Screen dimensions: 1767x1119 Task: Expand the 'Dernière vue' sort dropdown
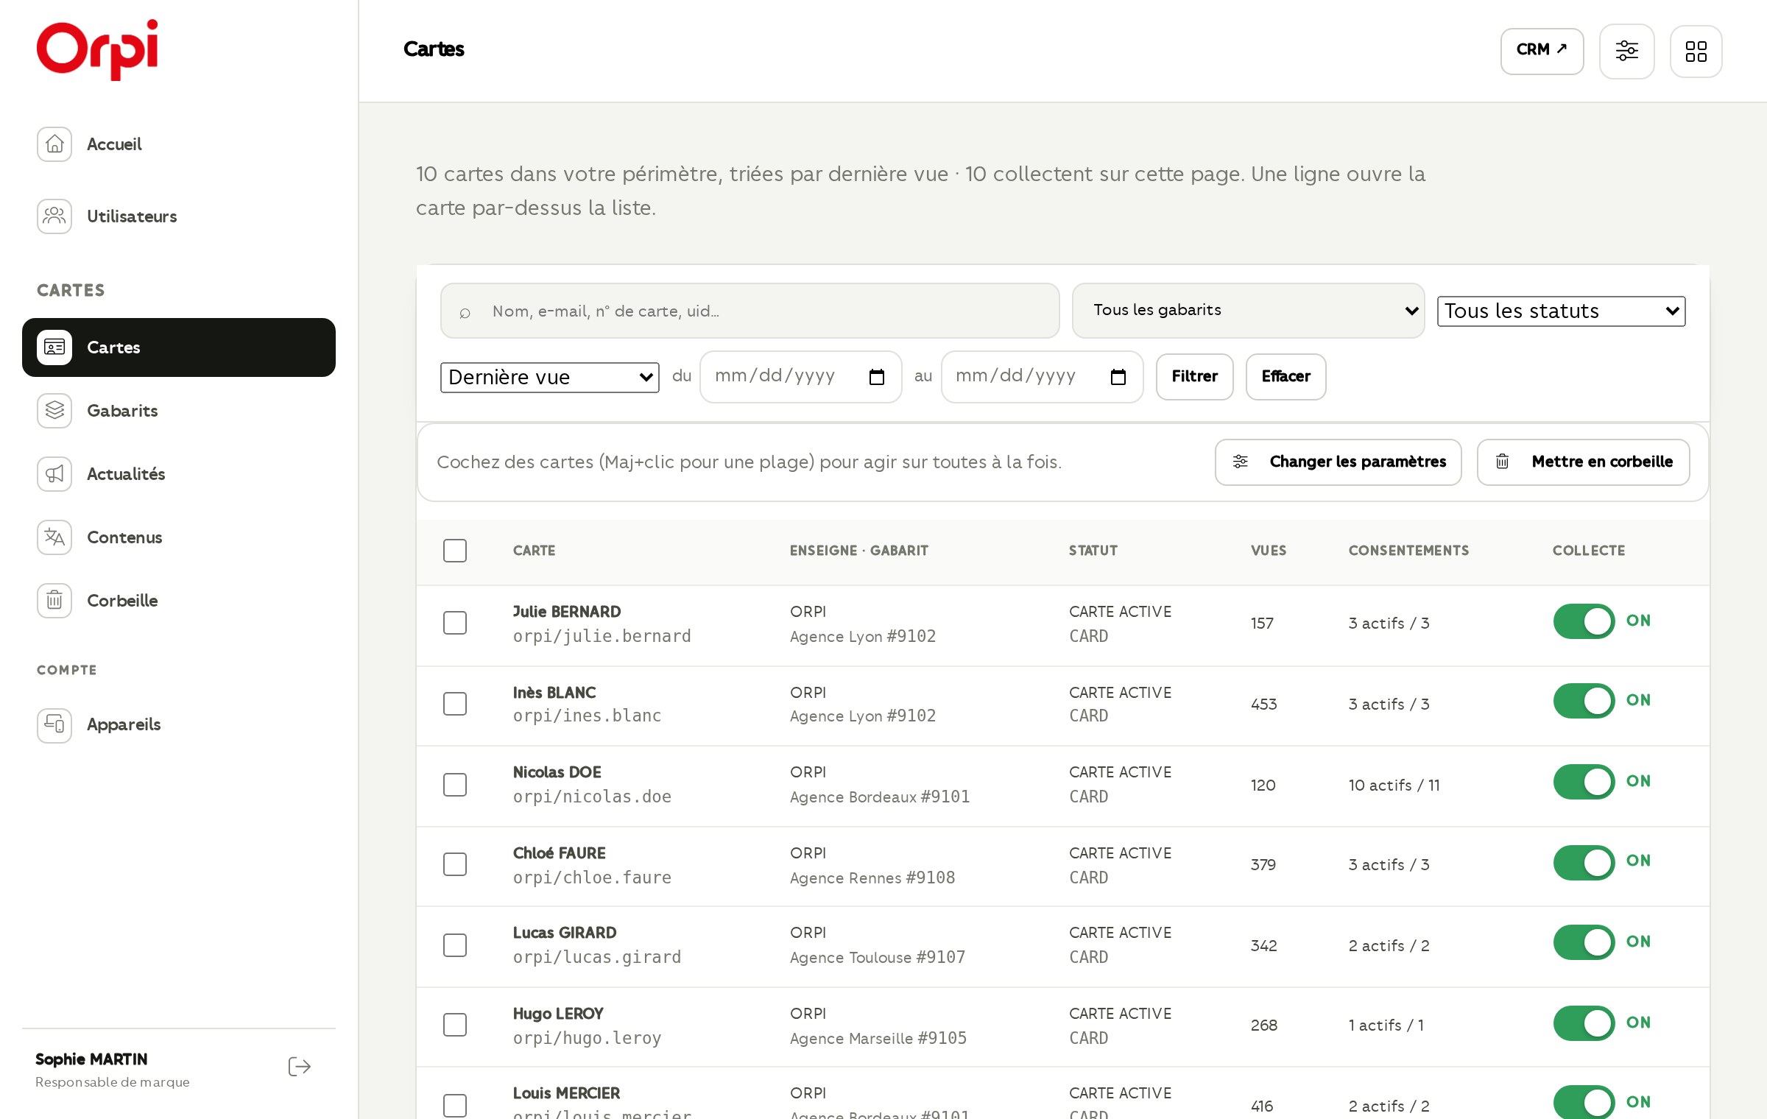[x=549, y=377]
